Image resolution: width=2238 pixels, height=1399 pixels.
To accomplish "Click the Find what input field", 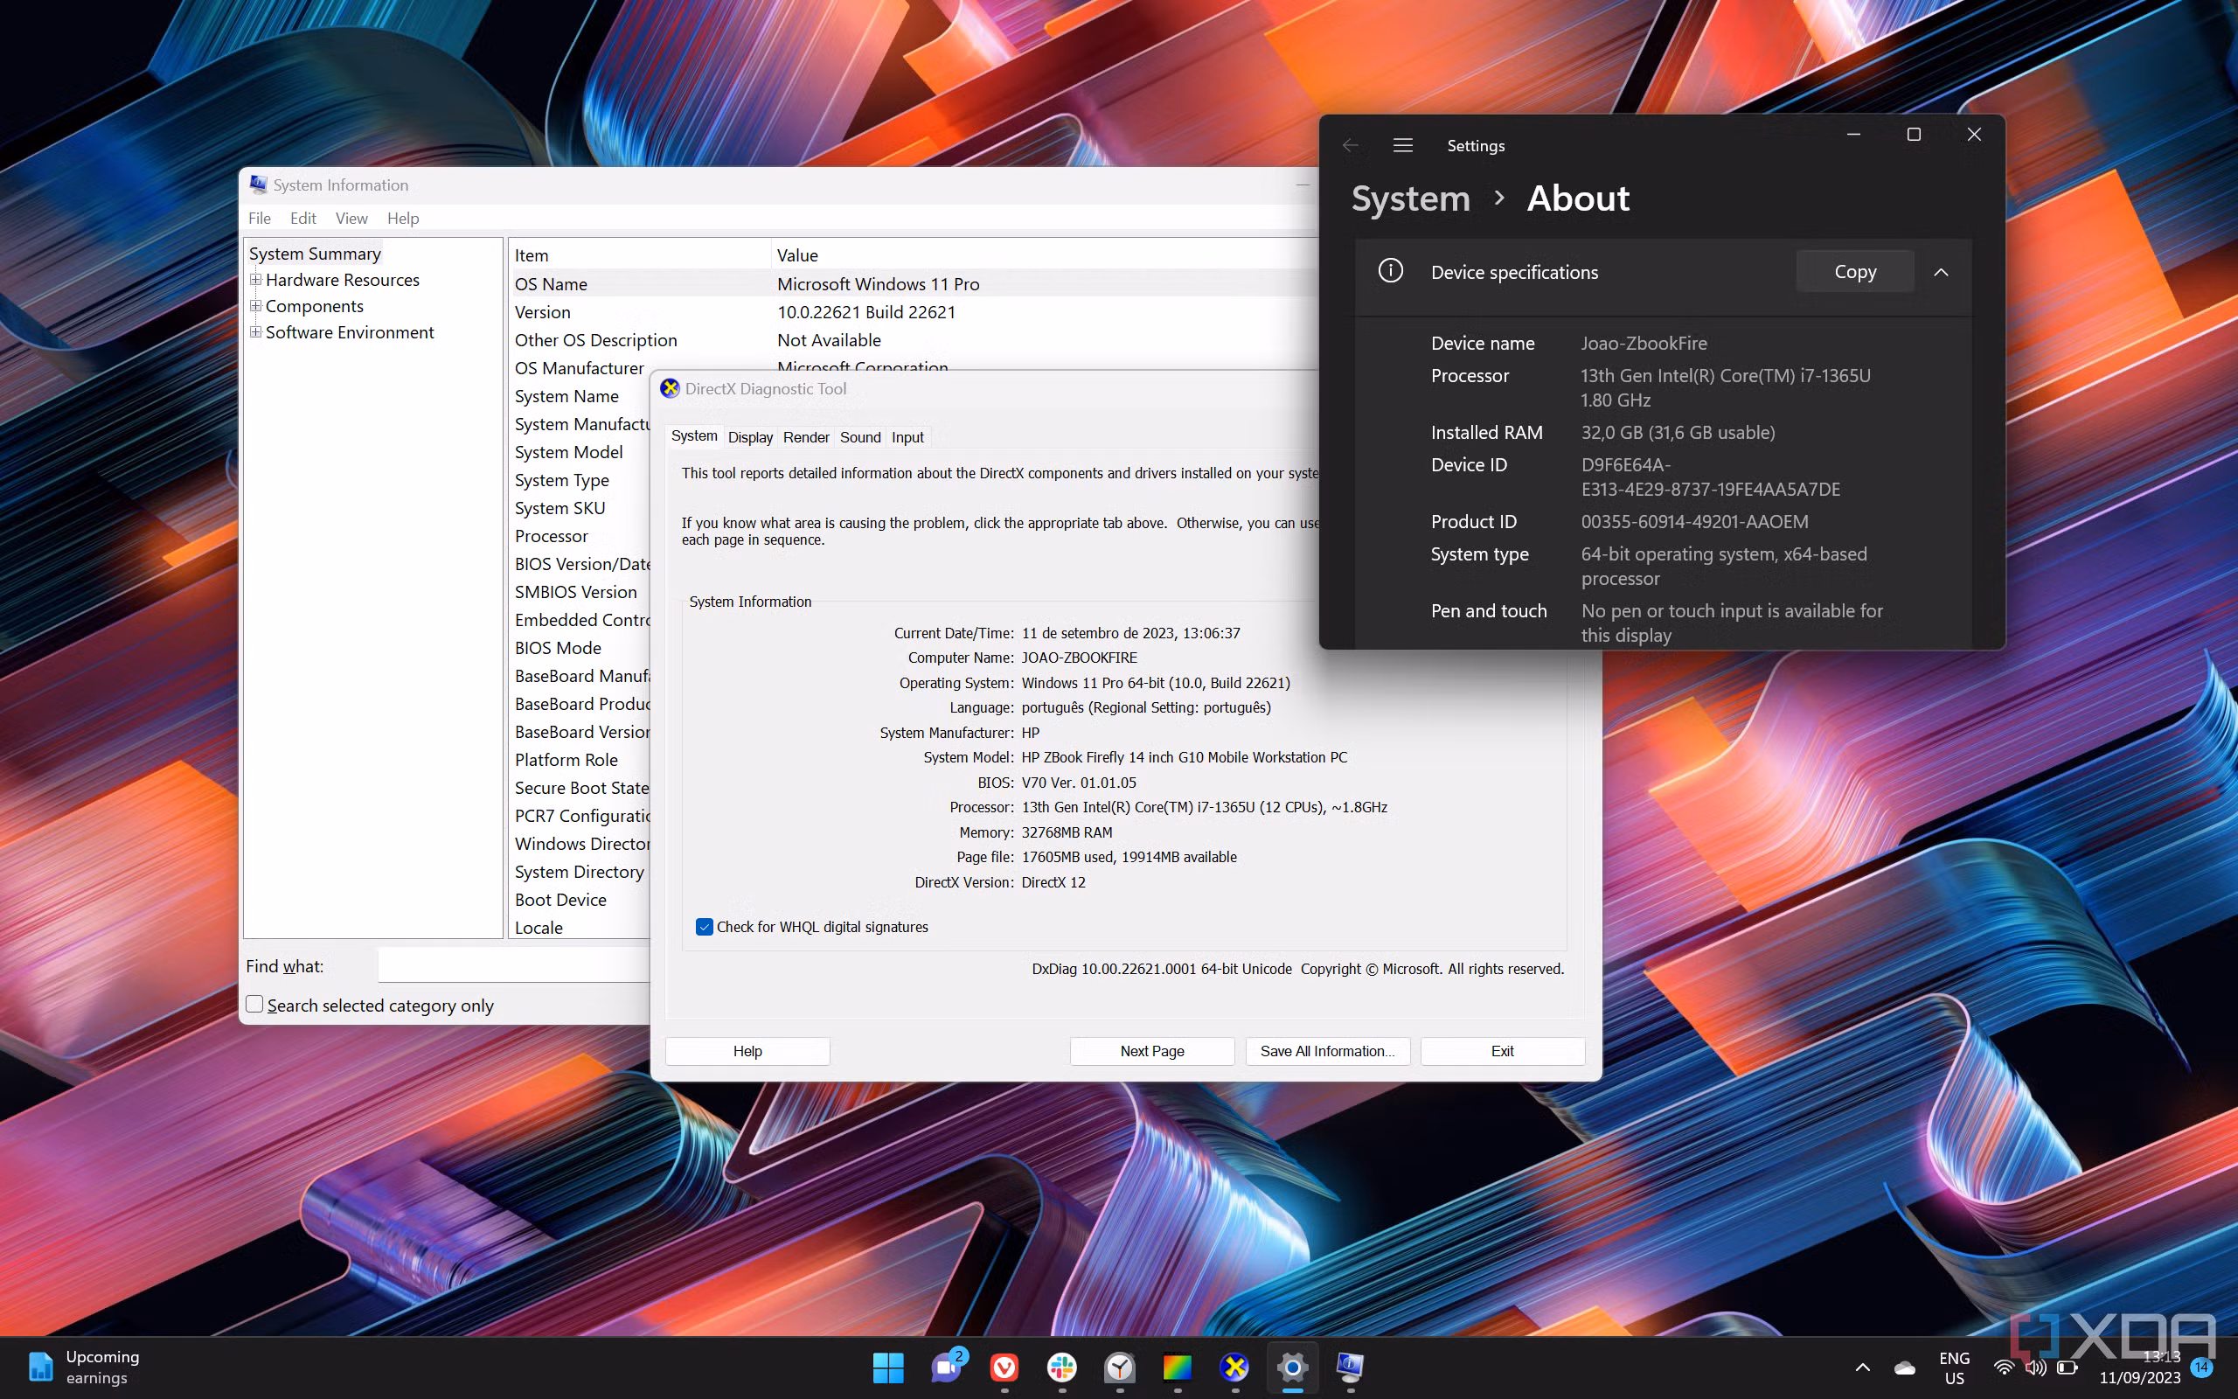I will click(x=514, y=966).
